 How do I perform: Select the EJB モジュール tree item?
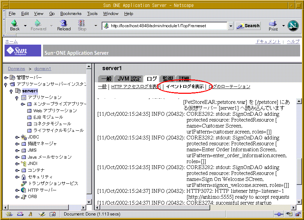click(x=48, y=117)
